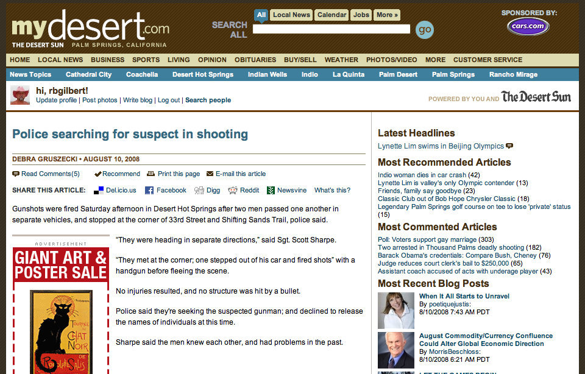Click the Digg share icon
The image size is (585, 374).
(199, 190)
